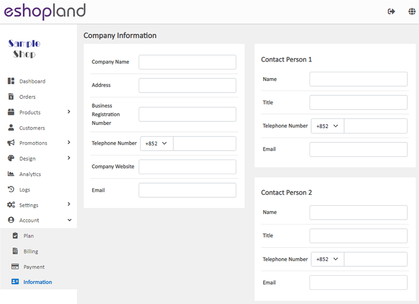
Task: Click the Billing document icon
Action: click(x=15, y=251)
